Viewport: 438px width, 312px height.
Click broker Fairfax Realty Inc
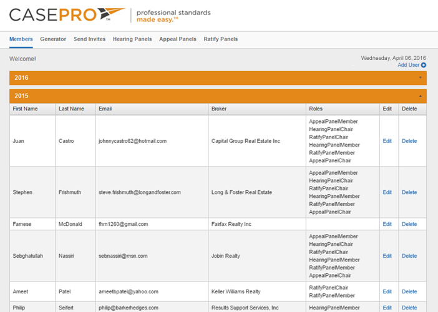[x=231, y=224]
